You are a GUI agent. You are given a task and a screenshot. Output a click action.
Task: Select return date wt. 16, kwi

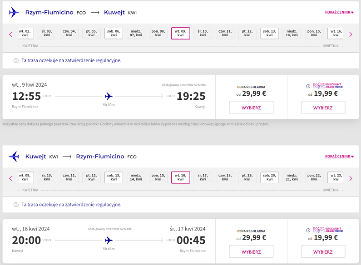(181, 177)
